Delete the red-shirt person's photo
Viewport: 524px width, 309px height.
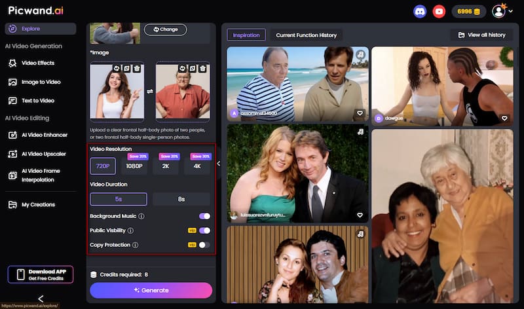coord(202,69)
